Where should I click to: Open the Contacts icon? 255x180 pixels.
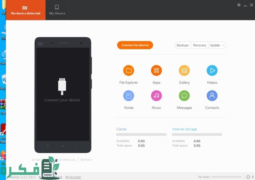click(212, 96)
